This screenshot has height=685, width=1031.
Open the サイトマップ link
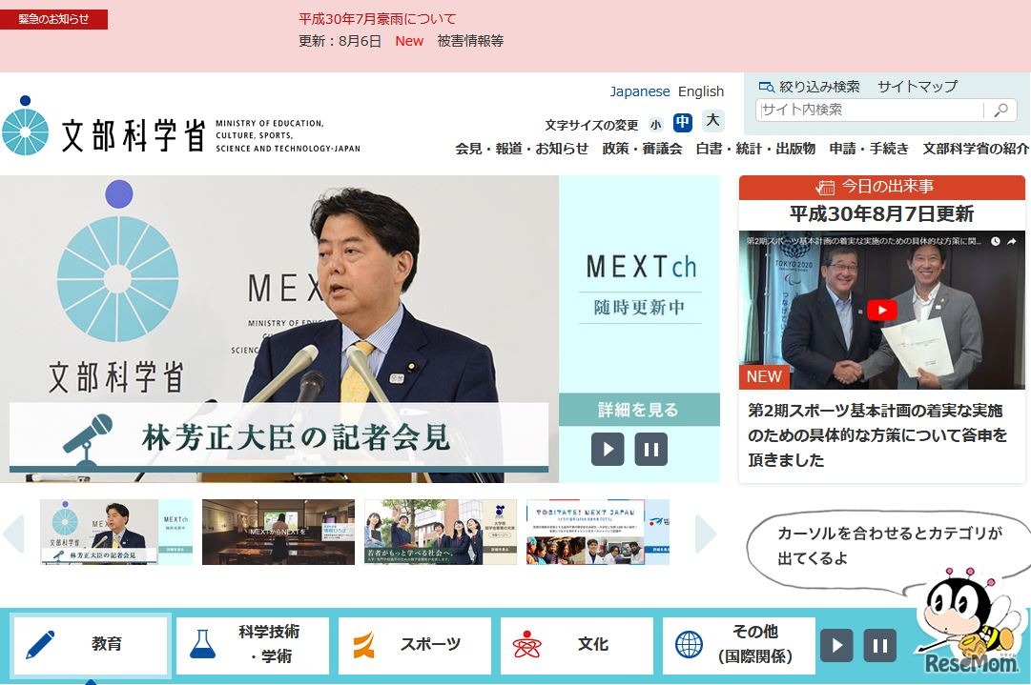(918, 87)
